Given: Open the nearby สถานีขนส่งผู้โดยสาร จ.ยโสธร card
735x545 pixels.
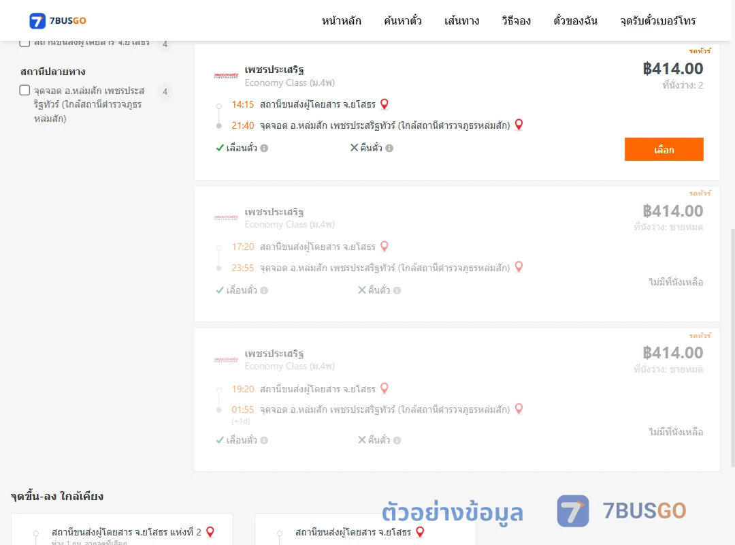Looking at the screenshot, I should tap(365, 529).
